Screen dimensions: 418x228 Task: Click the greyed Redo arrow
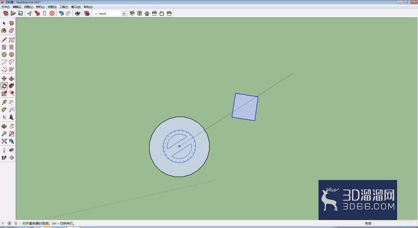(x=69, y=13)
